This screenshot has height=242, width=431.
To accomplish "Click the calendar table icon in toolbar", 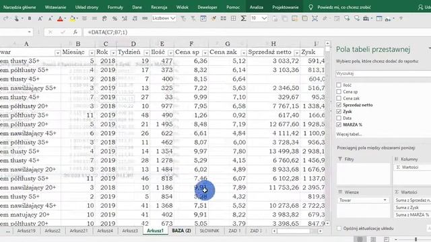I will 203,18.
